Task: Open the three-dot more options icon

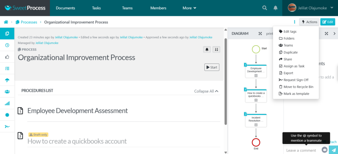Action: tap(294, 22)
